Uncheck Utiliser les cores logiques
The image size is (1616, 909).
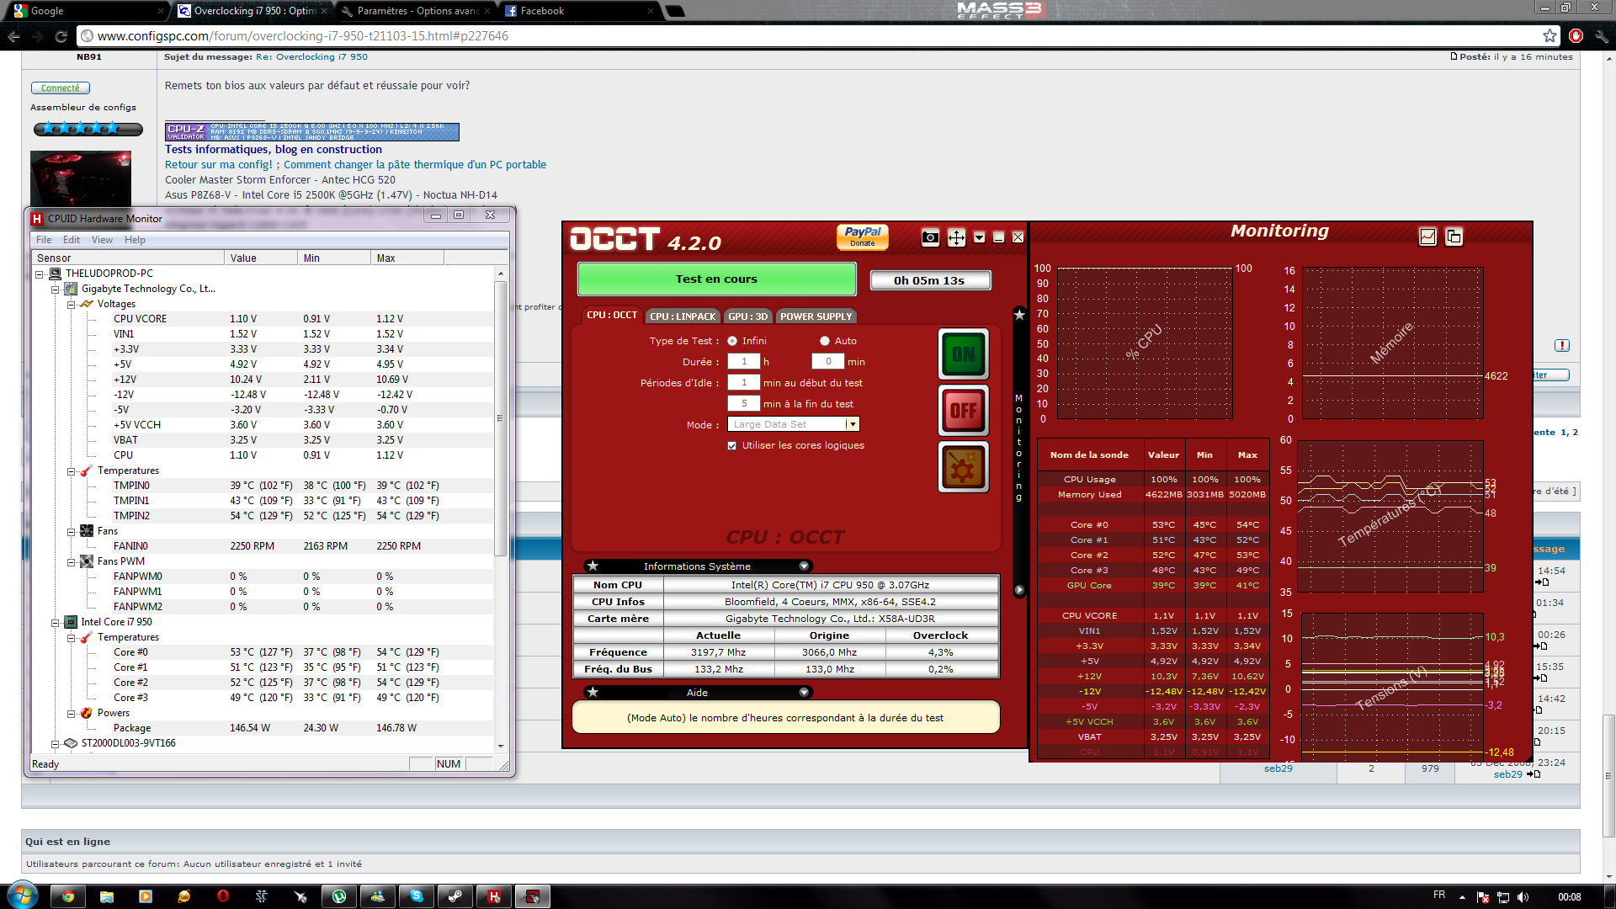(x=732, y=446)
